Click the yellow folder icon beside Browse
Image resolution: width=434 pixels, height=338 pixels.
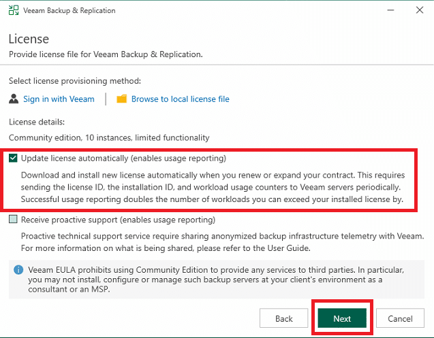[122, 99]
